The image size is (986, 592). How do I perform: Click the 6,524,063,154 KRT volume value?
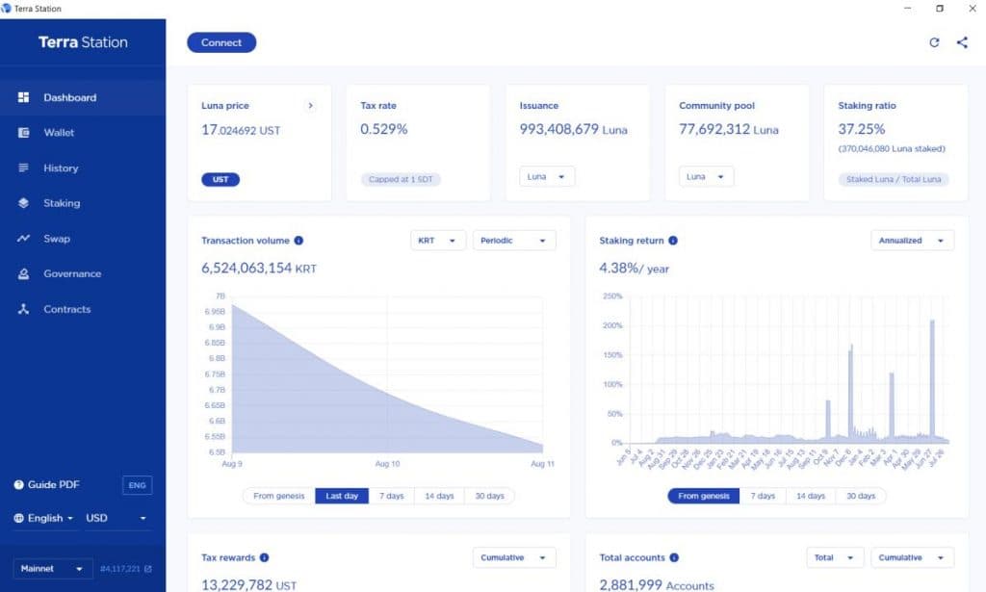point(259,269)
